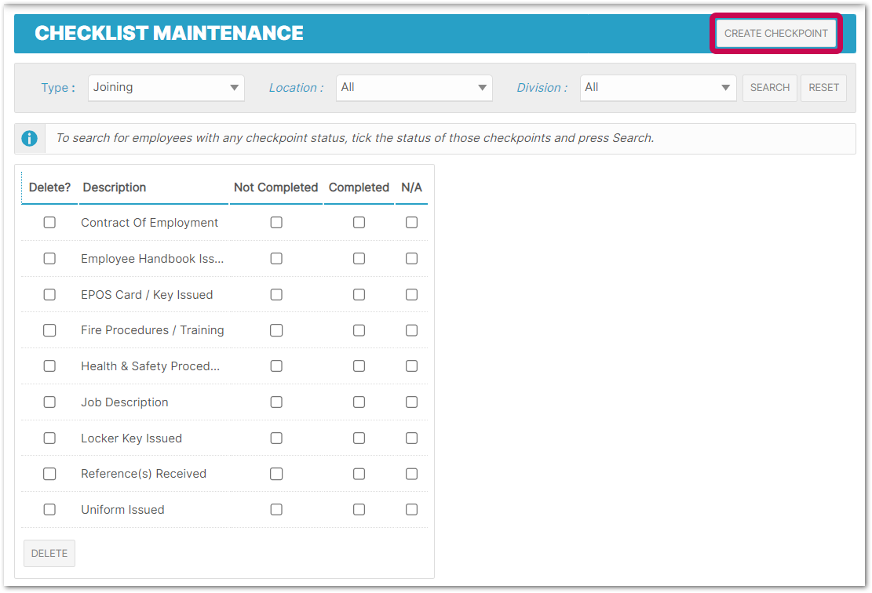The height and width of the screenshot is (593, 872).
Task: Tick Completed for Employee Handbook row
Action: [359, 258]
